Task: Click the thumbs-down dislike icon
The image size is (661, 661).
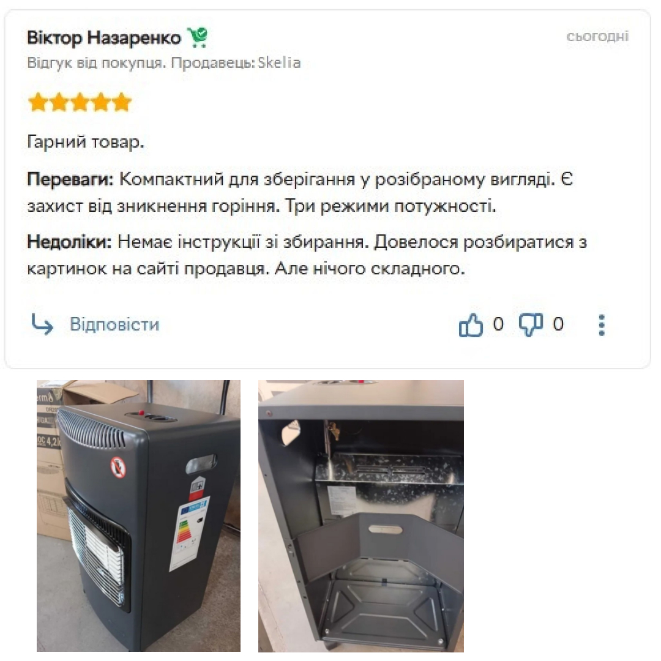Action: [x=531, y=324]
